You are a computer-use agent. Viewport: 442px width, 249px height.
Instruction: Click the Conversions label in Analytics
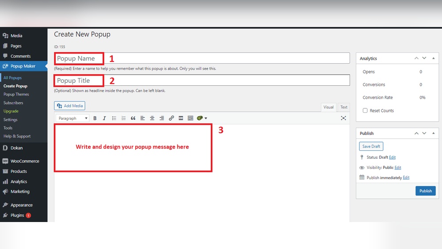tap(373, 84)
